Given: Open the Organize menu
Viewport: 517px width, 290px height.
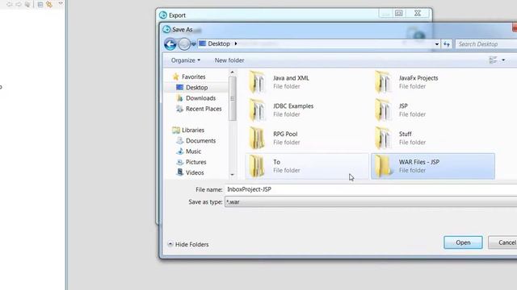Looking at the screenshot, I should click(x=186, y=60).
